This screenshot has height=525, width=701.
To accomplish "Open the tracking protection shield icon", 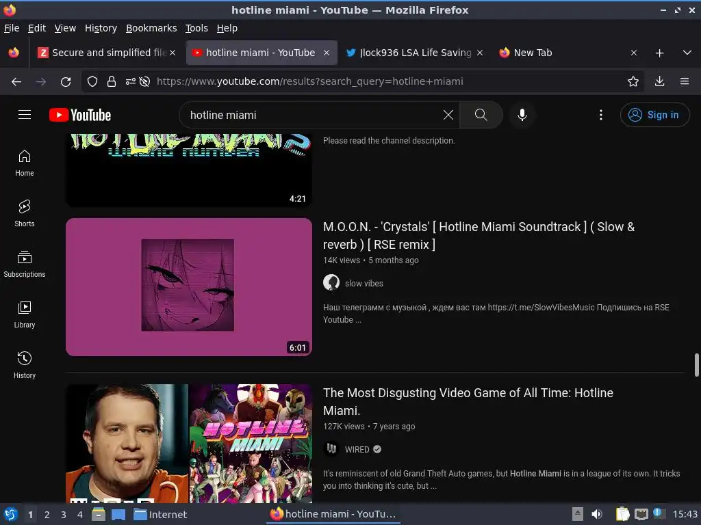I will (x=92, y=81).
